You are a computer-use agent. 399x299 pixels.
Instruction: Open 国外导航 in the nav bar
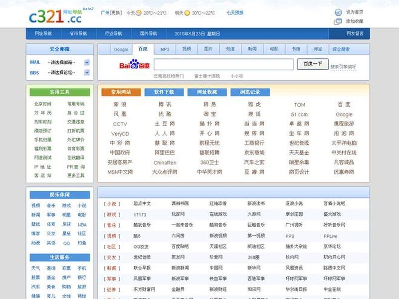click(149, 33)
